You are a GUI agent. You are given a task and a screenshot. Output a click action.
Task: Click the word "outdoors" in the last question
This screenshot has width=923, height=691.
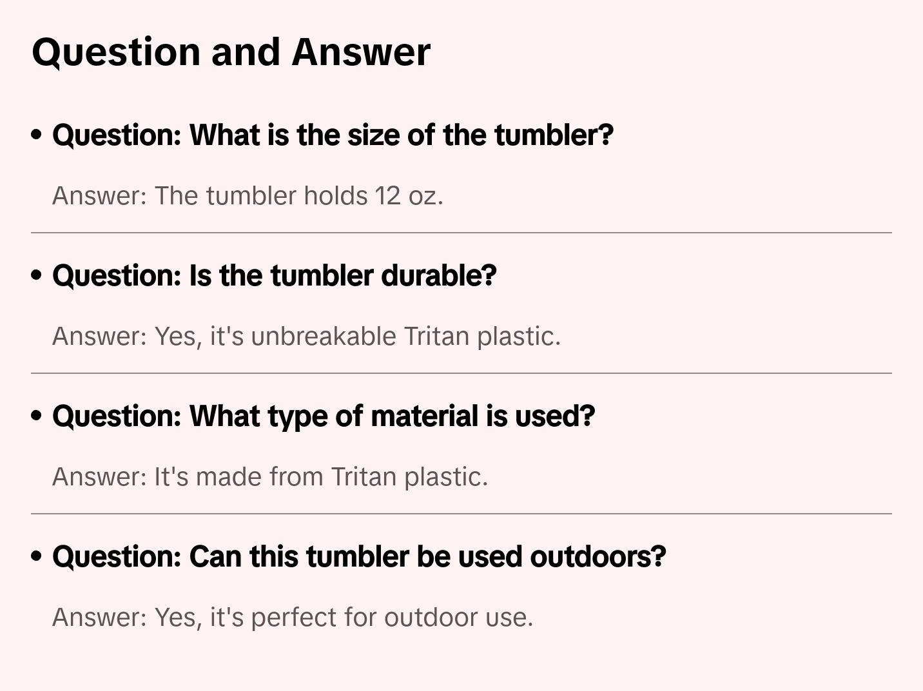(598, 556)
